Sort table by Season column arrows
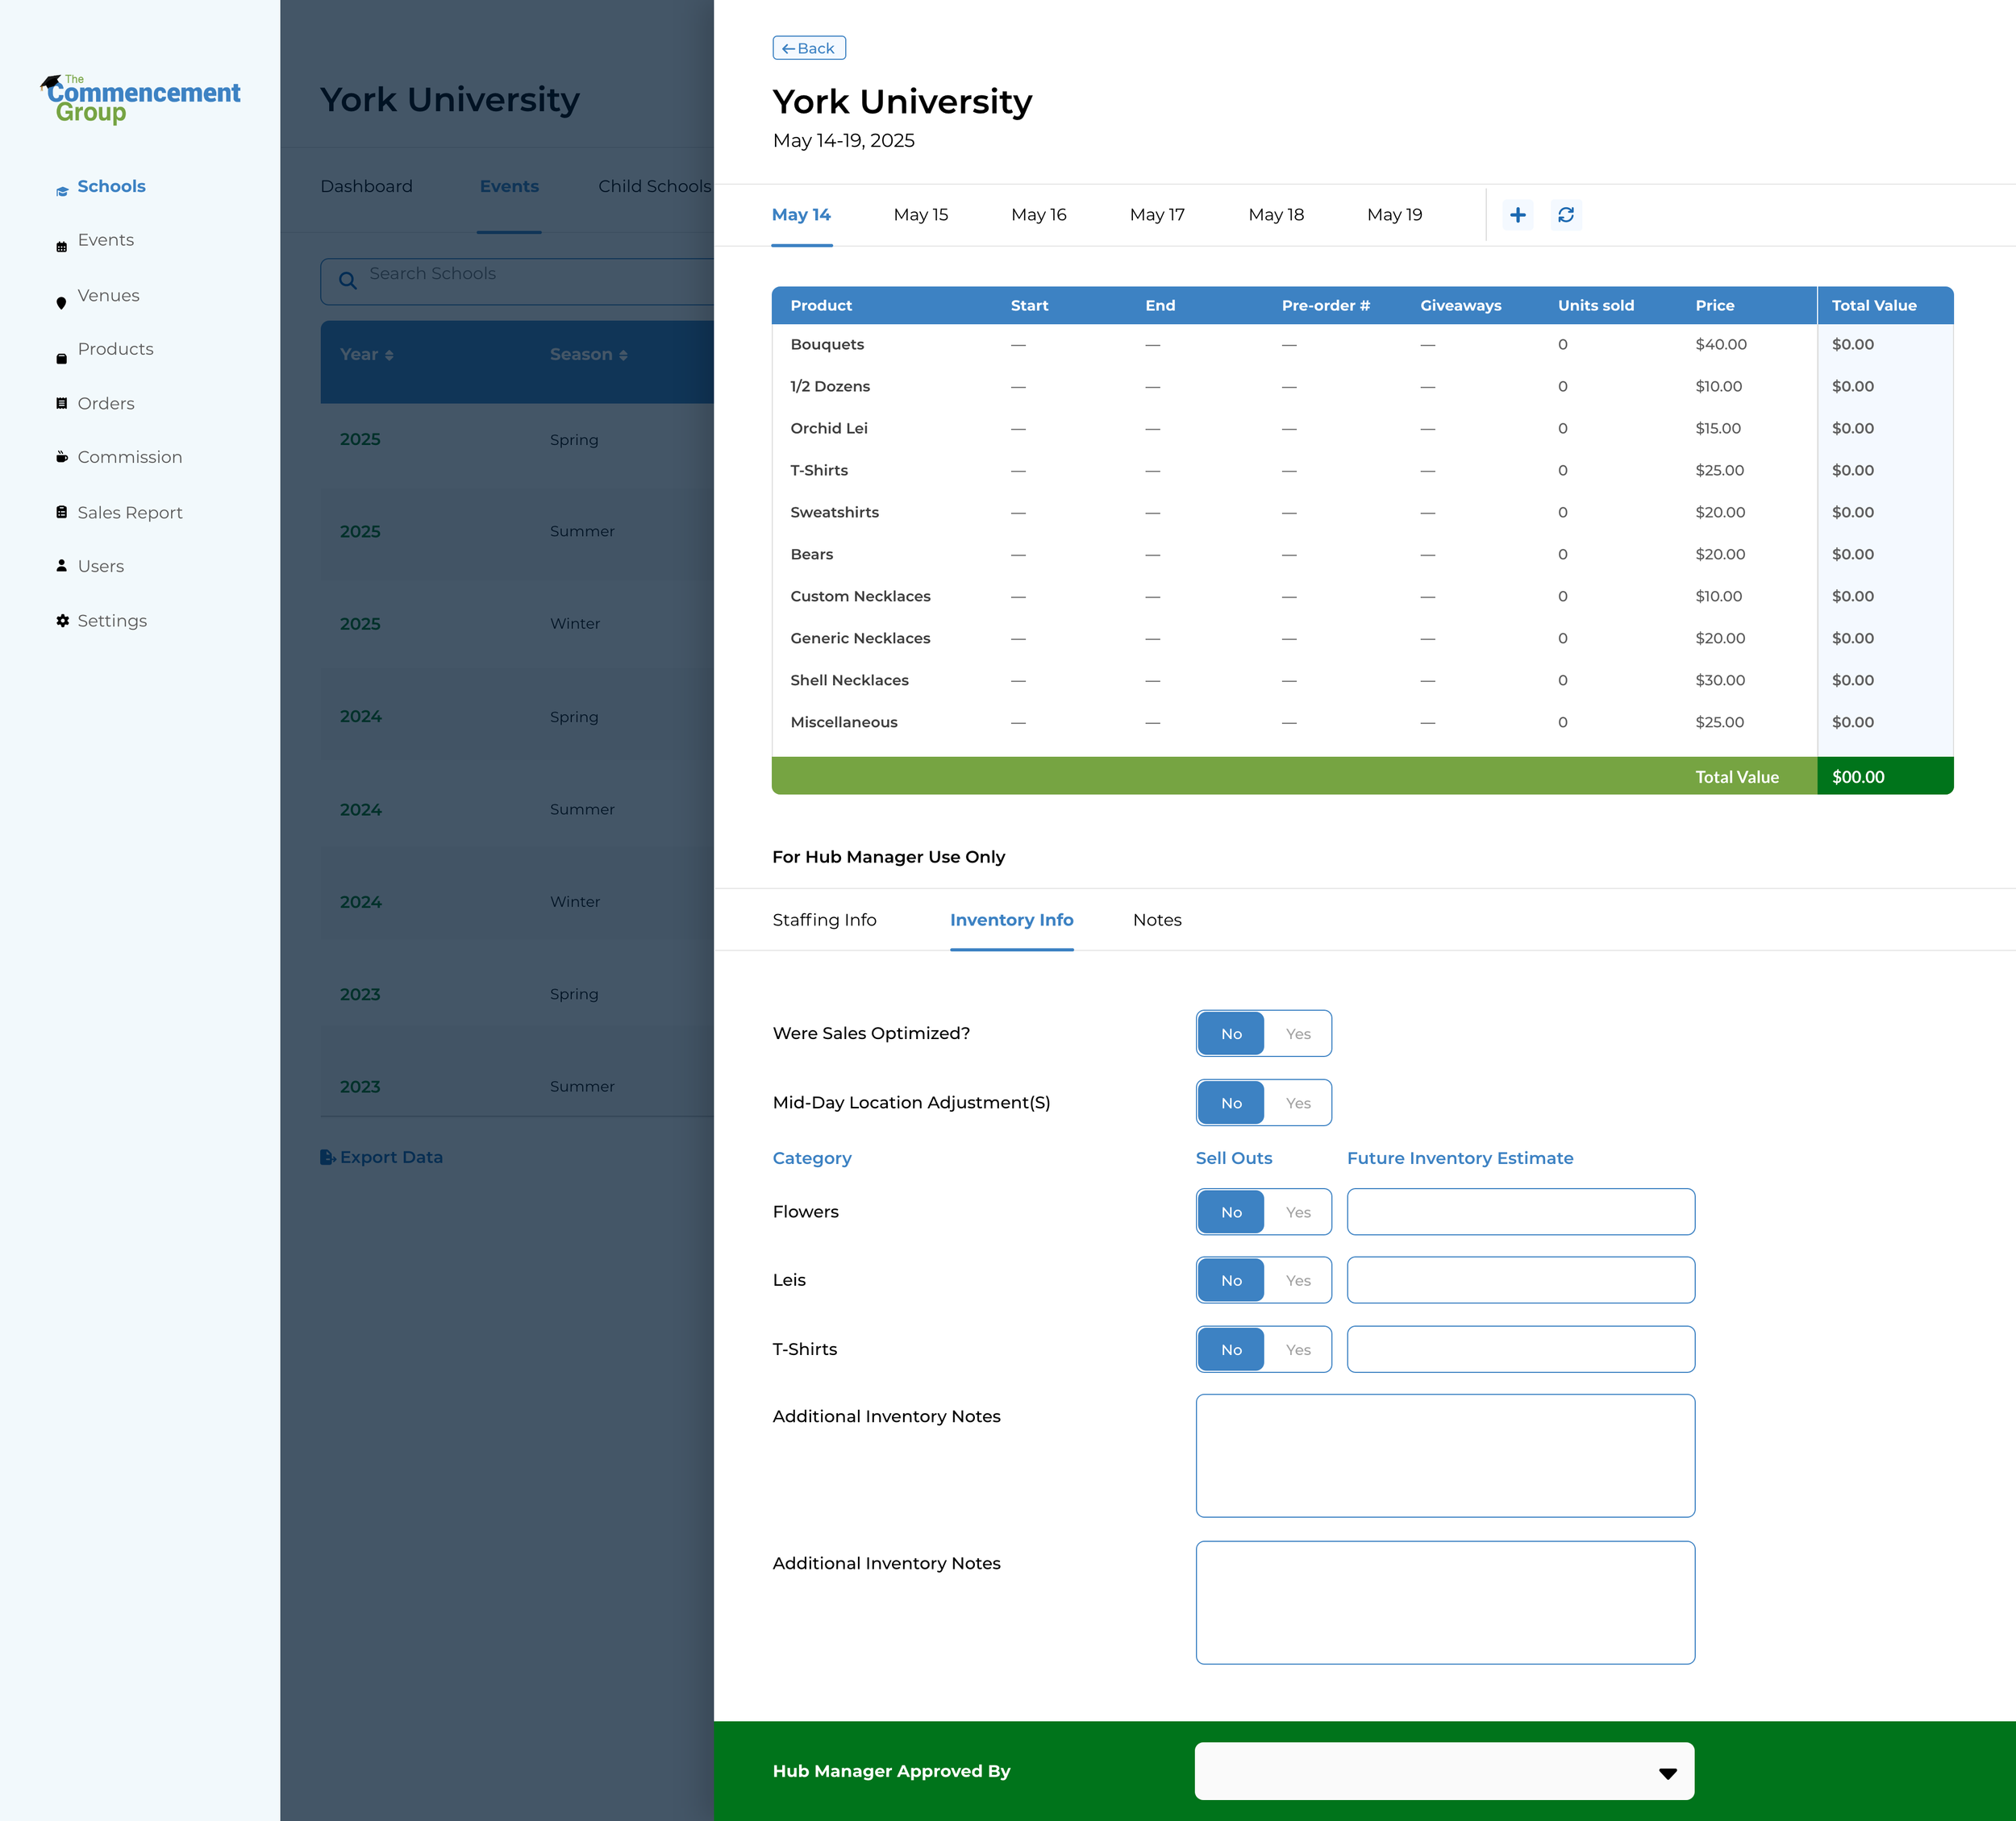The width and height of the screenshot is (2016, 1821). (x=623, y=355)
